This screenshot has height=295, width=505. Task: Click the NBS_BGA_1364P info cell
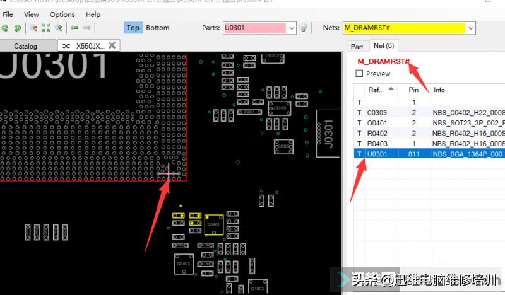[468, 154]
